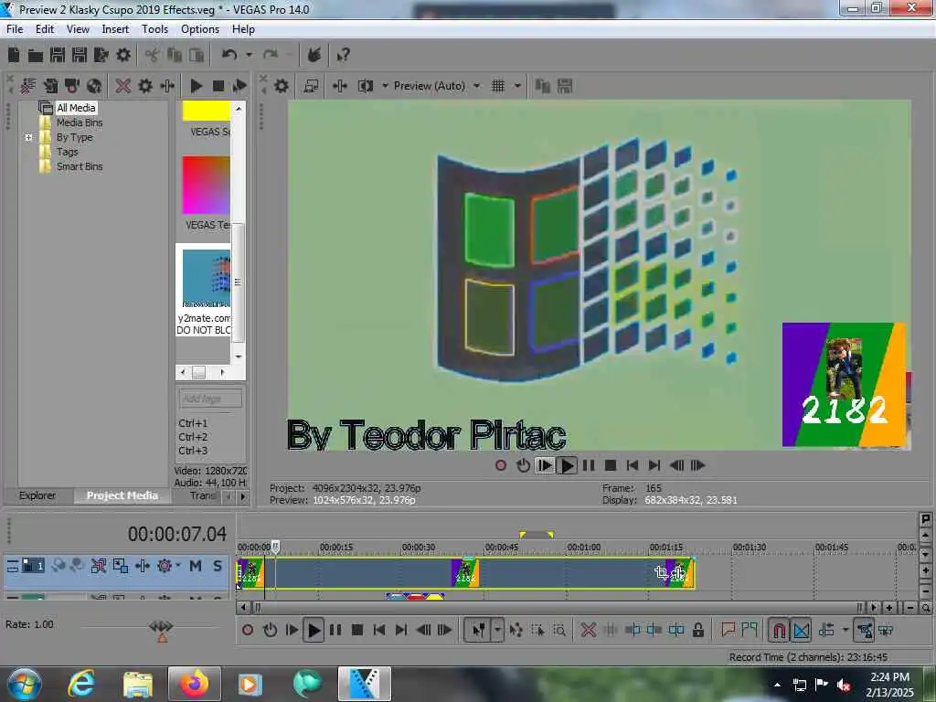Switch to the Project Media tab

point(122,495)
